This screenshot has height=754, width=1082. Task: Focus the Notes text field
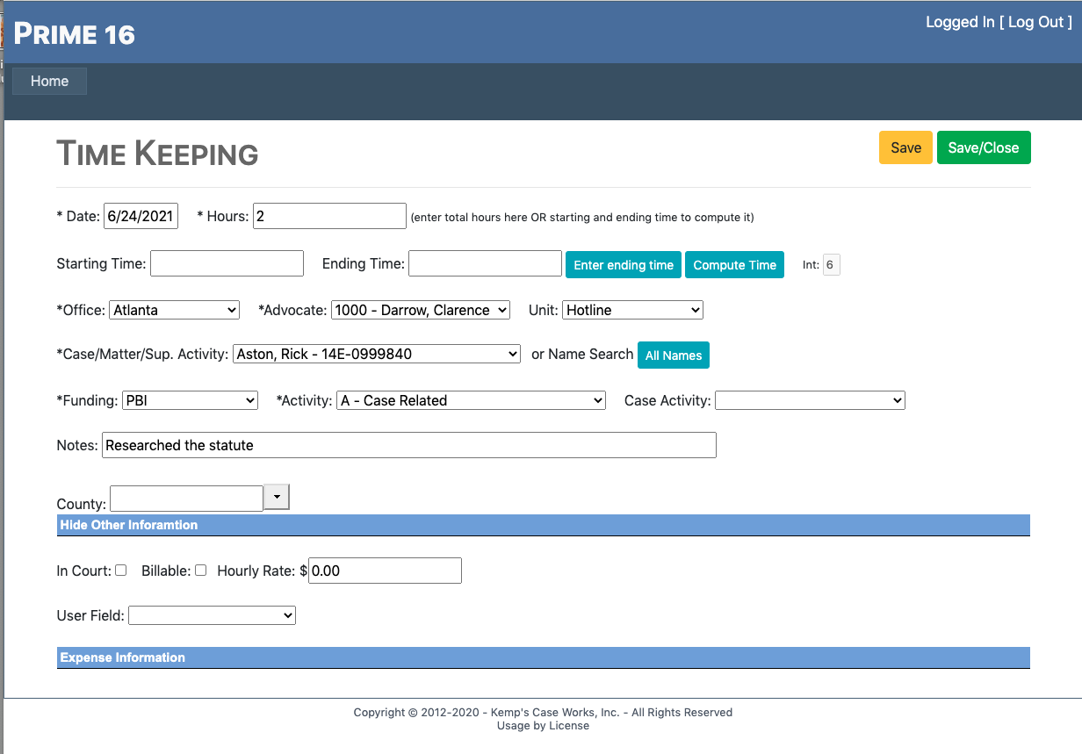[408, 445]
